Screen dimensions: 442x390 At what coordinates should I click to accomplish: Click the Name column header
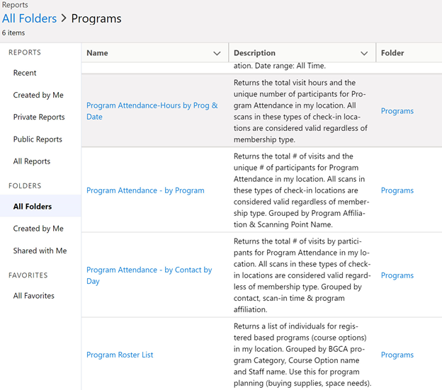(97, 53)
